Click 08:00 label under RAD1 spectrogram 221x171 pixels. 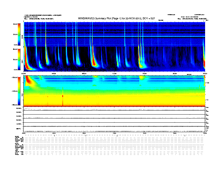click(x=84, y=73)
